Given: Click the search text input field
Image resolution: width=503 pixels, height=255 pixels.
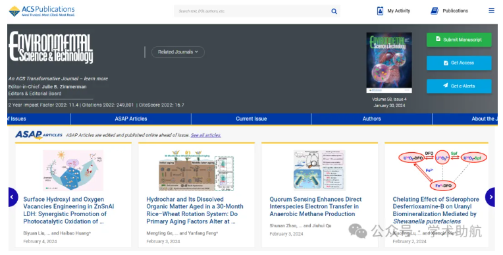Looking at the screenshot, I should [x=251, y=11].
